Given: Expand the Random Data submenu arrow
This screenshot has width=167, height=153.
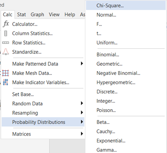Looking at the screenshot, I should click(82, 103).
